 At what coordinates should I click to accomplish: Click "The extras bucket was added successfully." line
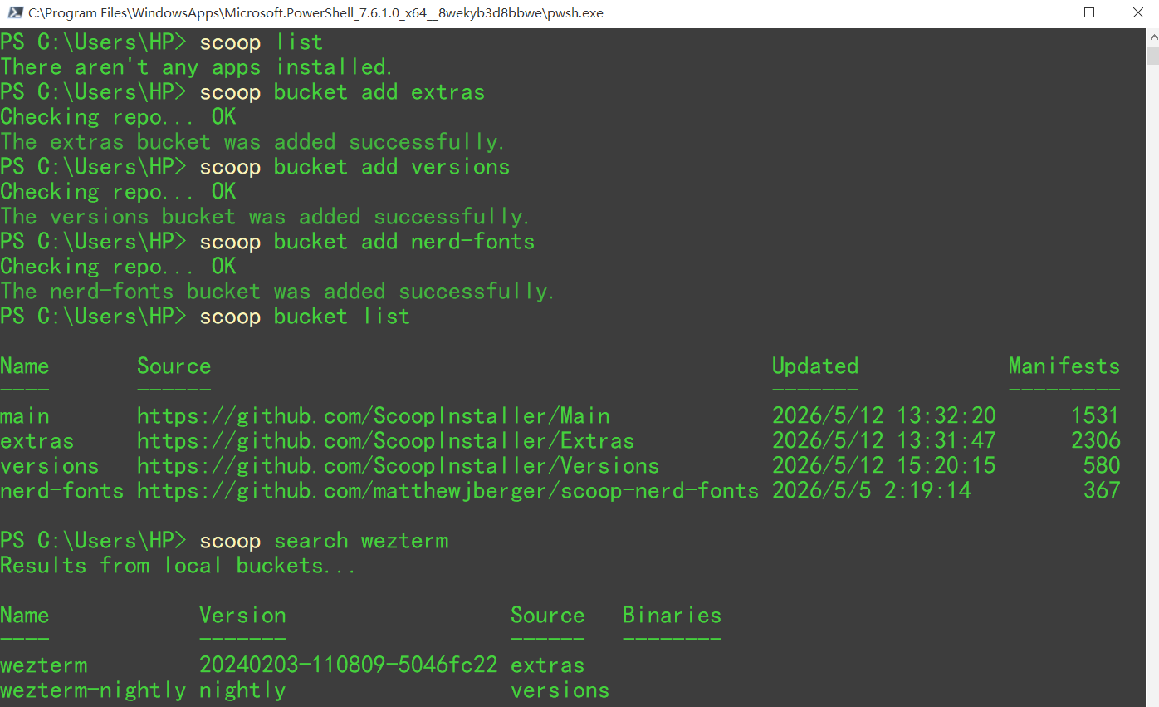click(252, 142)
